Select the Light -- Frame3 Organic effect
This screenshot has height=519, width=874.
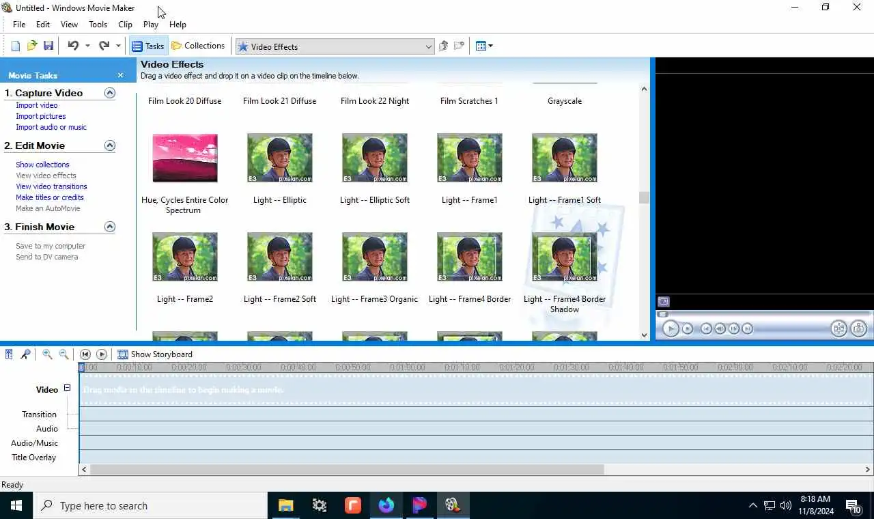pos(375,257)
